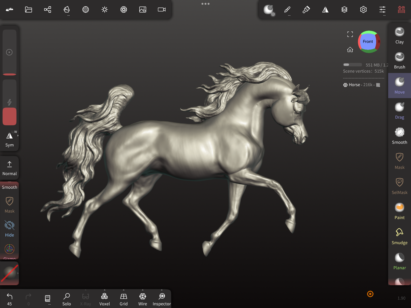
Task: Open the Voxel remesh options
Action: (104, 299)
